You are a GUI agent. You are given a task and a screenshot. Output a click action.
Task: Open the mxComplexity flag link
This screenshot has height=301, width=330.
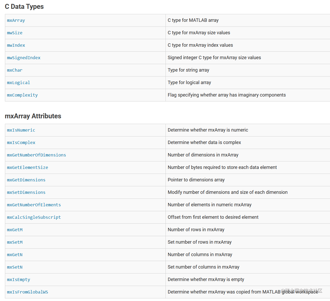click(x=22, y=95)
